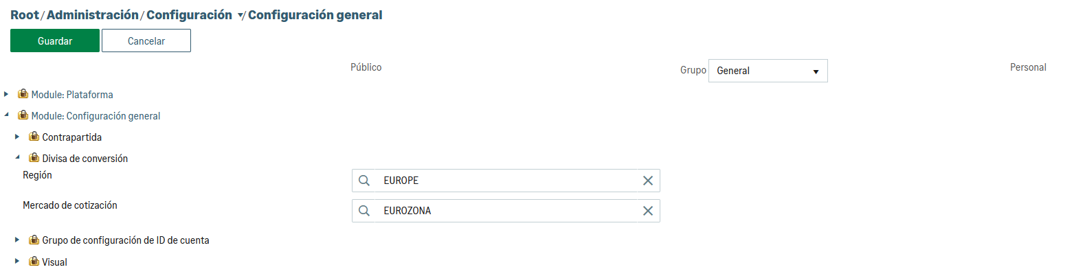
Task: Expand the Visual tree node
Action: 17,262
